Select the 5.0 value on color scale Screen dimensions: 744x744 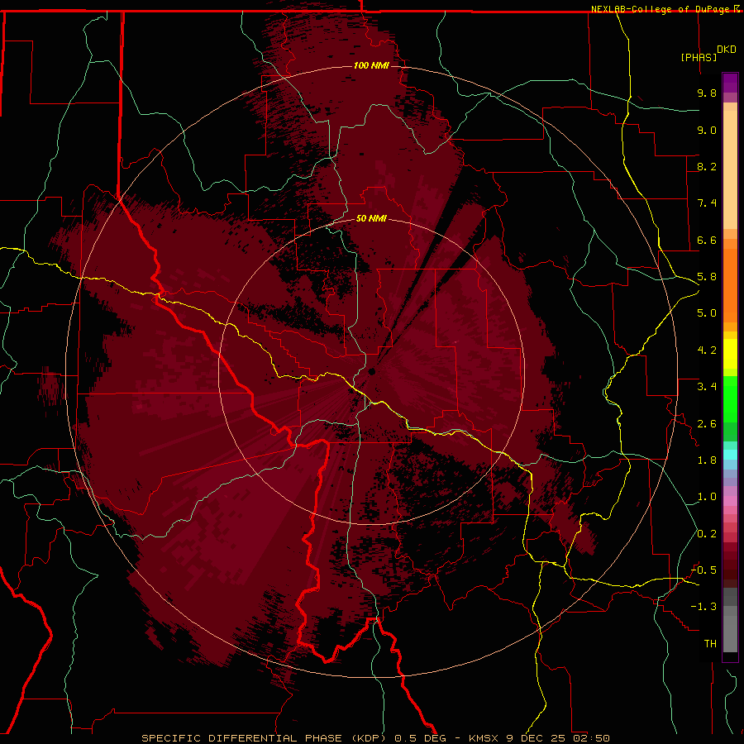pos(707,313)
